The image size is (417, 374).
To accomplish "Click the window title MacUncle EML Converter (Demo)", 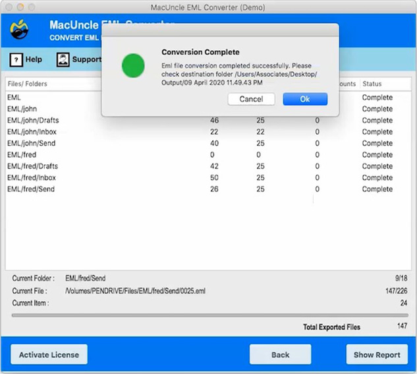I will (208, 7).
